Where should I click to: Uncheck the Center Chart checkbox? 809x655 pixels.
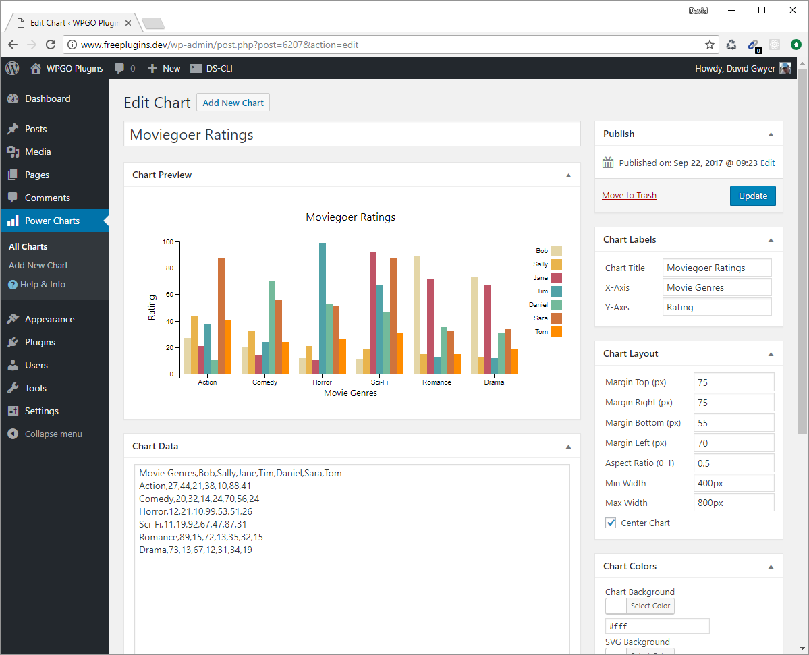(x=611, y=523)
